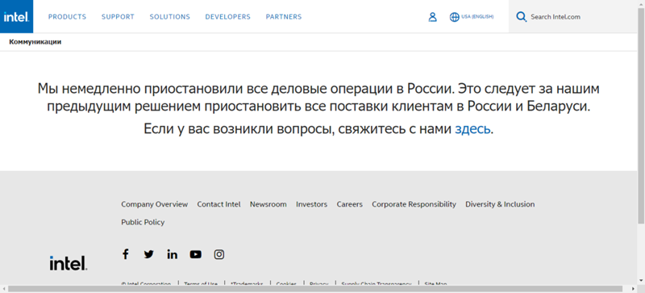
Task: Open Intel's Twitter page icon
Action: point(148,254)
